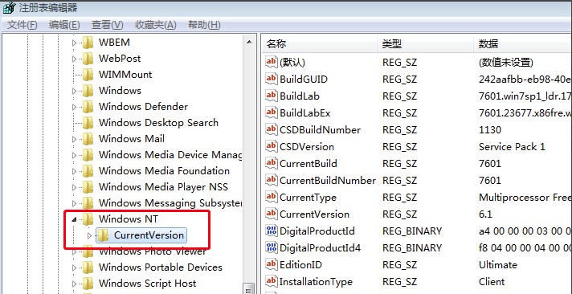Click the EditionID string value icon
The height and width of the screenshot is (294, 572).
(272, 264)
